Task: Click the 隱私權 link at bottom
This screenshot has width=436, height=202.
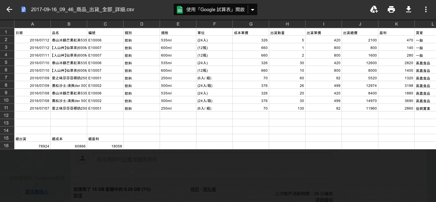Action: (x=209, y=189)
